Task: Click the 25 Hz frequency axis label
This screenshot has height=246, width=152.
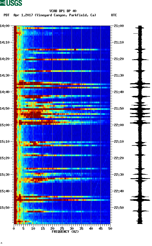Action: click(62, 229)
